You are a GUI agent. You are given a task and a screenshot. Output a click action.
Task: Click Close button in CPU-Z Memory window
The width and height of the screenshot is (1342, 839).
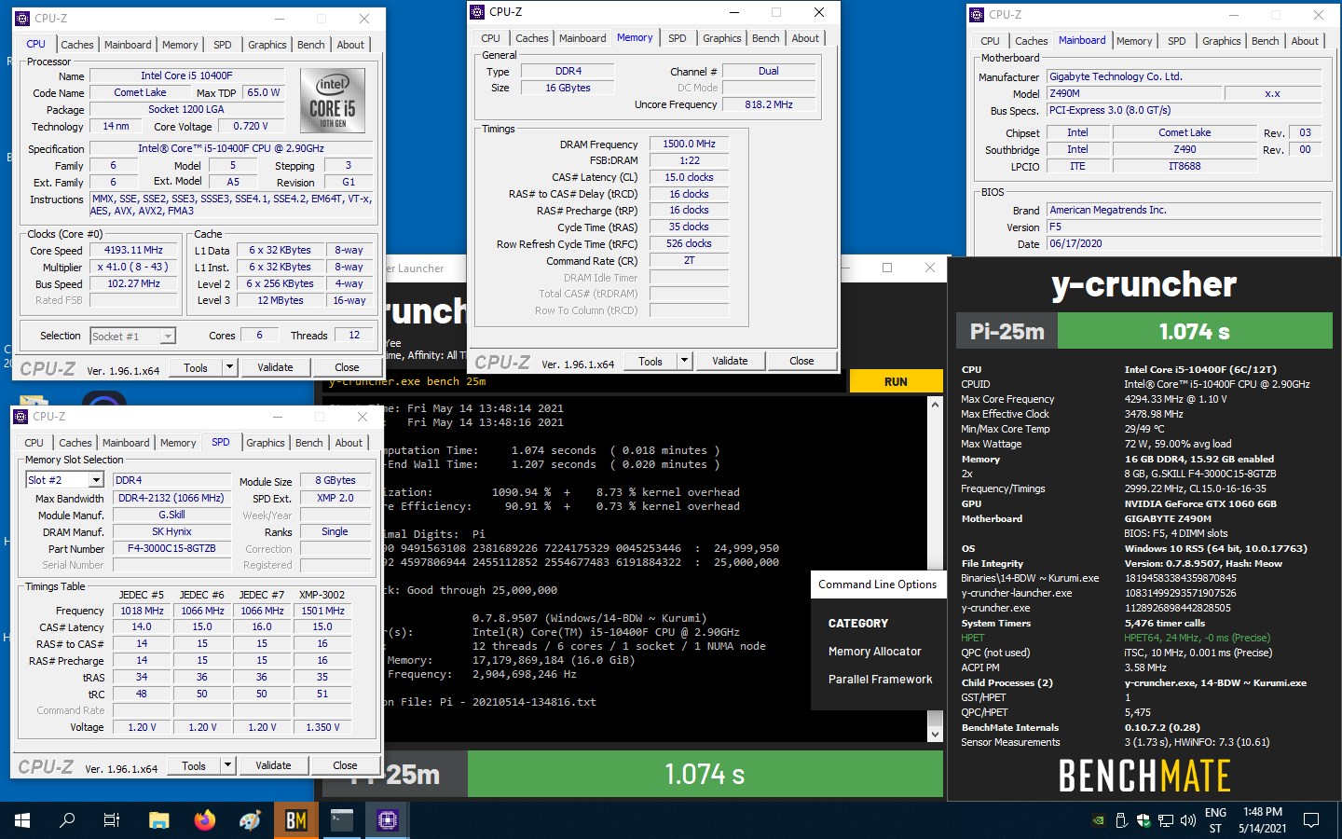pos(801,361)
